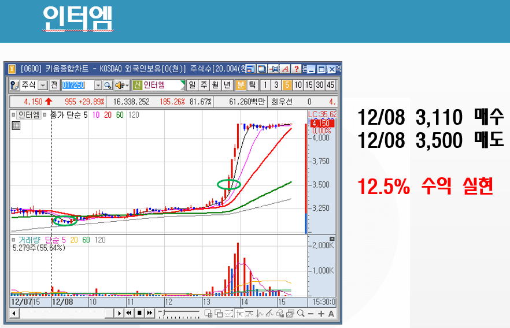Click the stock code input field
The image size is (510, 328).
pyautogui.click(x=77, y=85)
